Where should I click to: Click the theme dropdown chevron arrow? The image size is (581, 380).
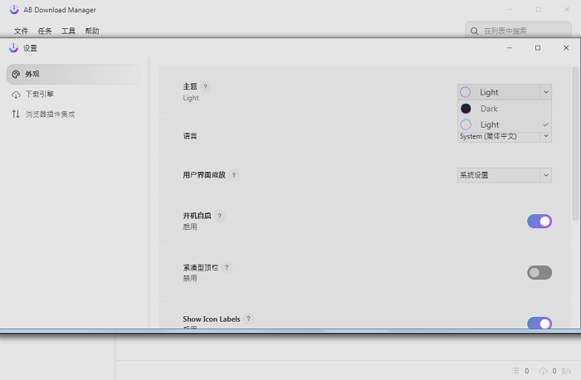pos(546,92)
